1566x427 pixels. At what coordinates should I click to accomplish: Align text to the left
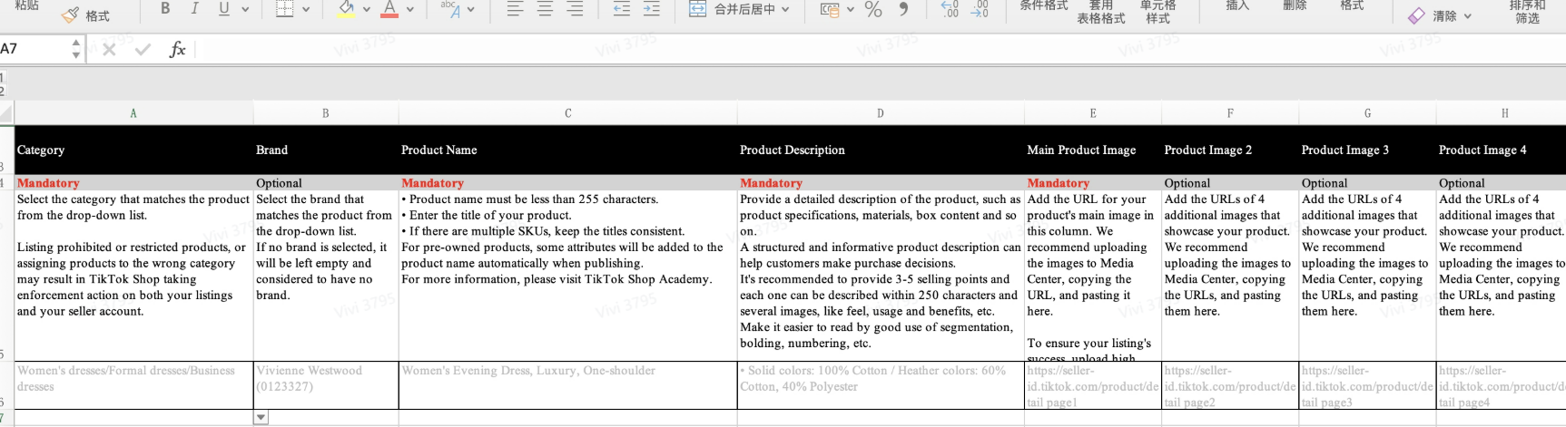click(515, 9)
